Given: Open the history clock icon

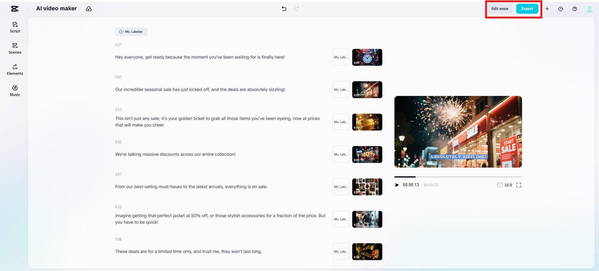Looking at the screenshot, I should (561, 9).
